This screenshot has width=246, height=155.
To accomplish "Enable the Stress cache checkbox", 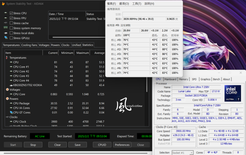I will (x=11, y=23).
